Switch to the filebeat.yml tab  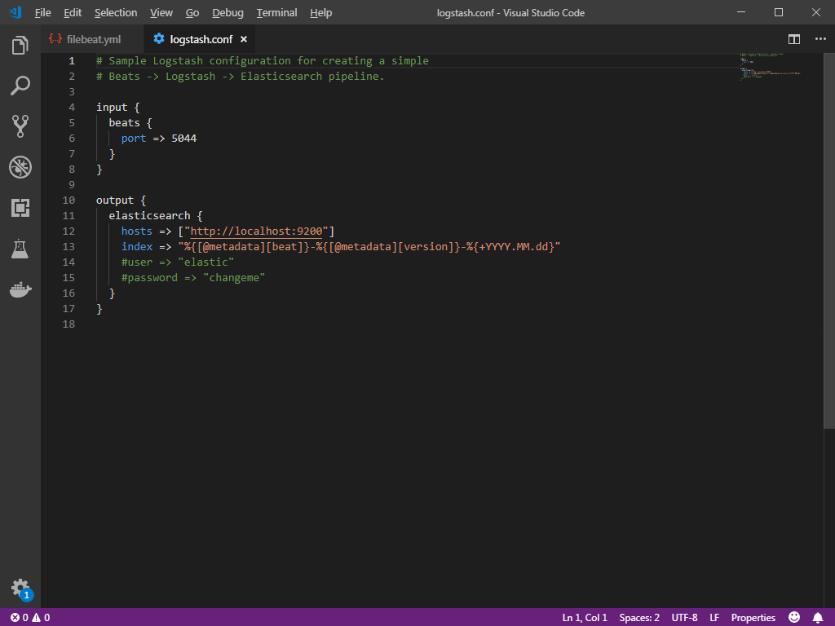93,39
